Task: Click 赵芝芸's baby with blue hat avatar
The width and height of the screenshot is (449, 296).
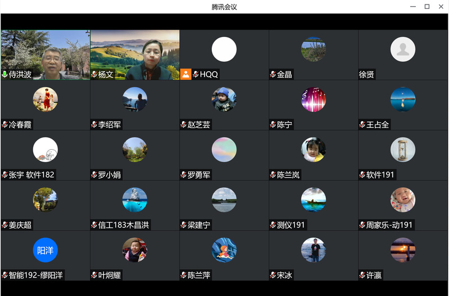Action: click(x=224, y=99)
